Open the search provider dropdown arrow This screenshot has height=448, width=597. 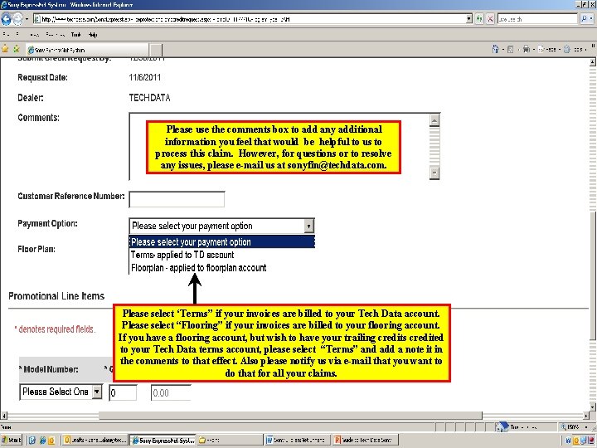tap(592, 18)
